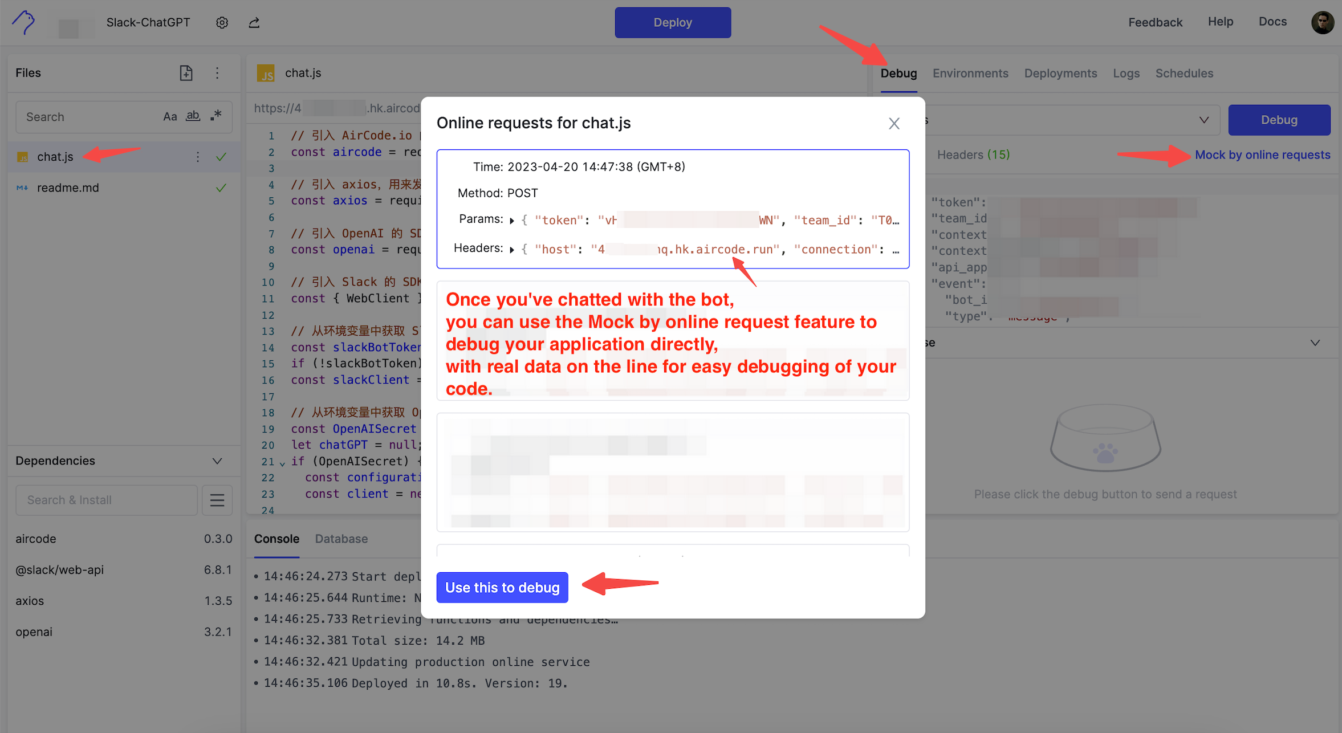
Task: Click code line 20 'let chatGPT = null'
Action: point(356,445)
